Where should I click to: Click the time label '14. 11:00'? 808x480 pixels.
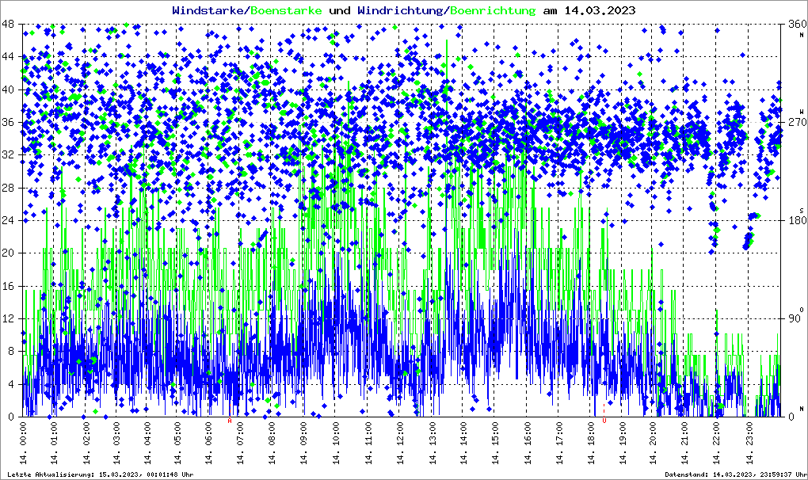click(x=369, y=443)
